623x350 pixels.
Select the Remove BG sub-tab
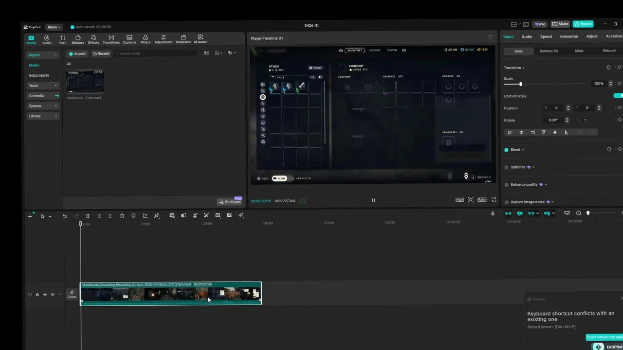tap(549, 51)
